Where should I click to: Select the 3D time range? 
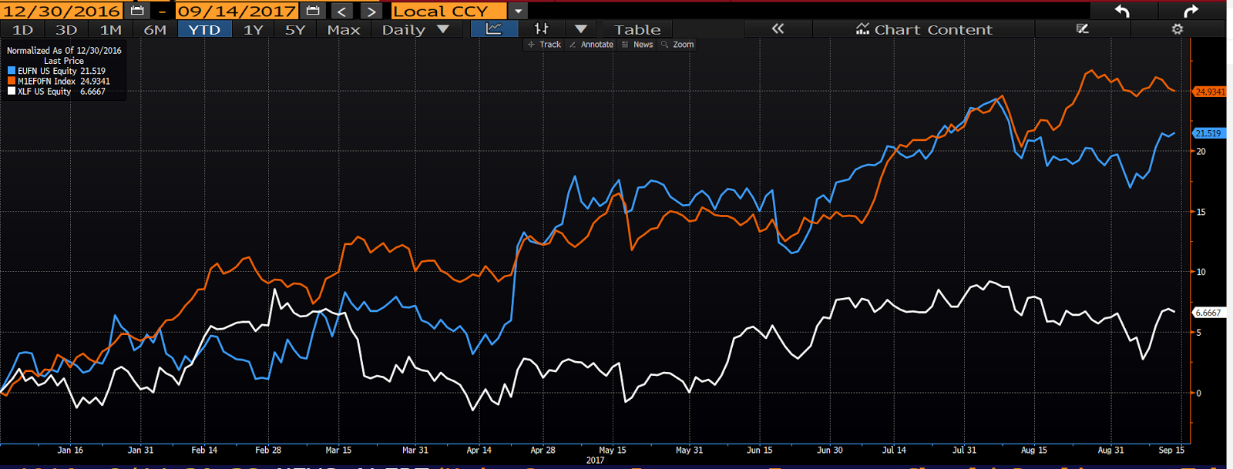click(x=66, y=29)
